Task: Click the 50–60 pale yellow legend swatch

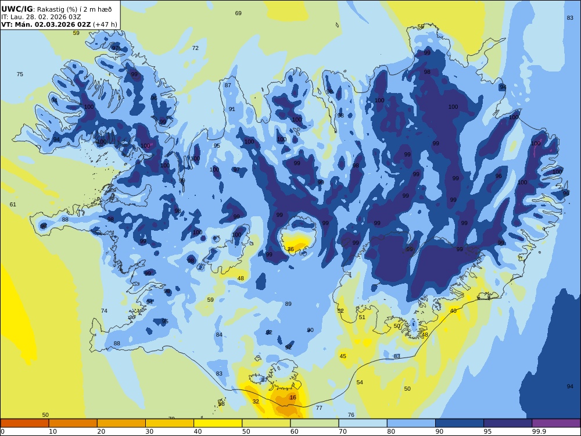Action: [x=266, y=423]
